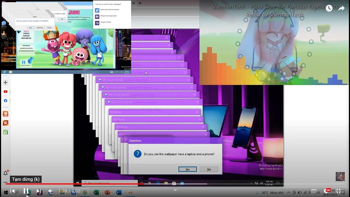
Task: Open PowerPoint from the host taskbar
Action: tap(107, 192)
